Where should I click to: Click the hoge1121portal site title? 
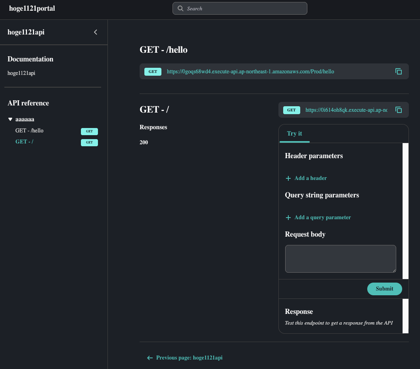point(32,8)
